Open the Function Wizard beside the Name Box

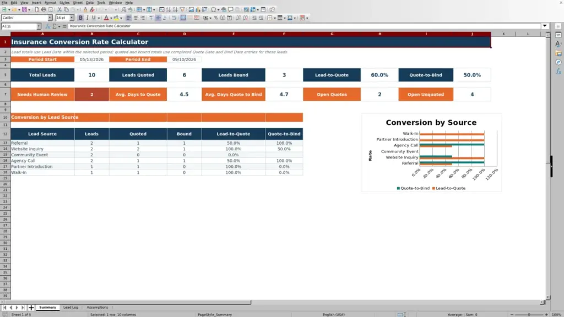click(x=47, y=26)
